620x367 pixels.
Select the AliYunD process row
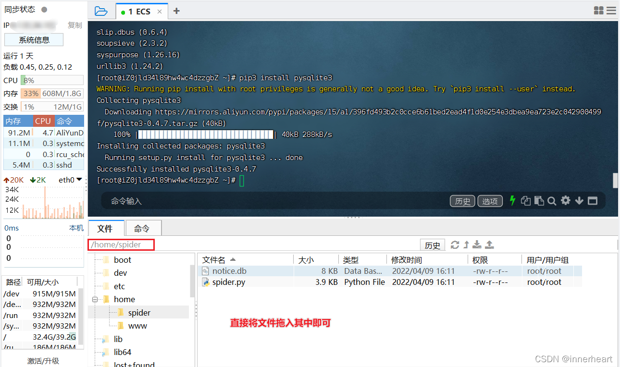pos(44,133)
